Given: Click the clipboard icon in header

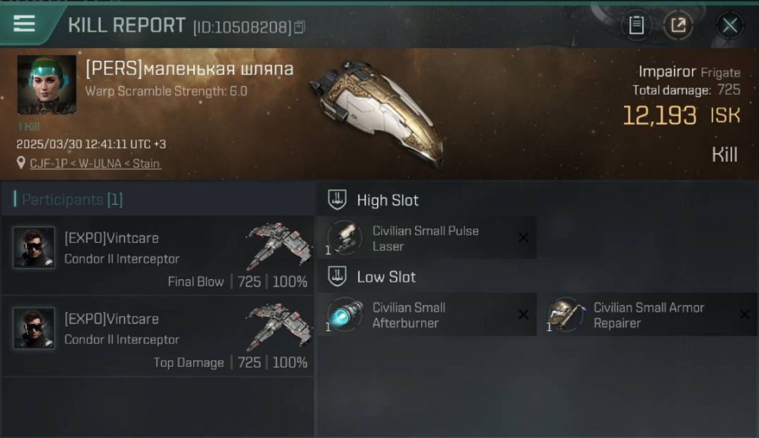Looking at the screenshot, I should tap(636, 25).
